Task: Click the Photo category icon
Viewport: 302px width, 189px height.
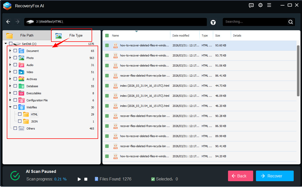Action: point(21,58)
